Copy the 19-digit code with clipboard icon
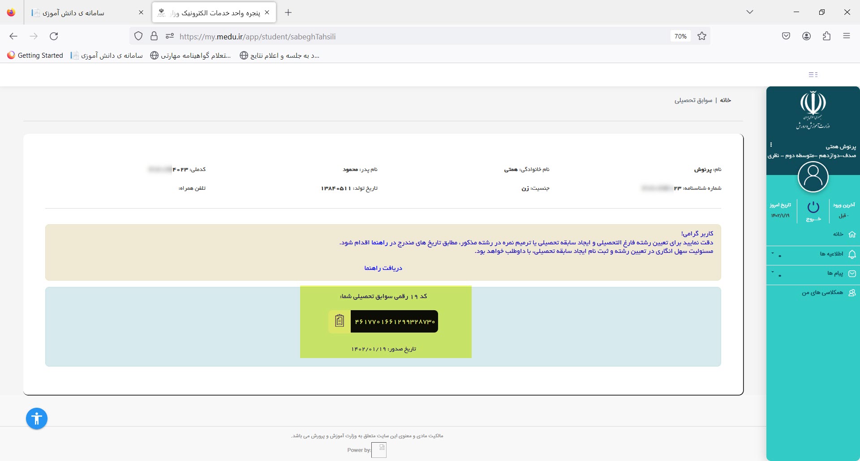Image resolution: width=860 pixels, height=461 pixels. coord(340,321)
